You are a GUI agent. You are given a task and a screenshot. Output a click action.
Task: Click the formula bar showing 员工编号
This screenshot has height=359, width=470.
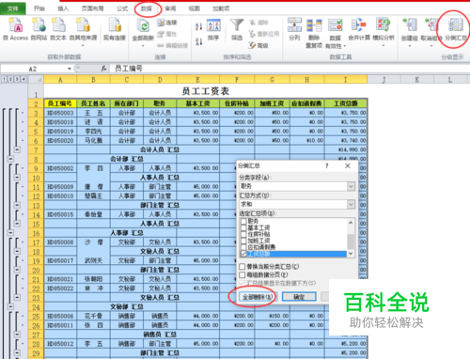[x=290, y=69]
